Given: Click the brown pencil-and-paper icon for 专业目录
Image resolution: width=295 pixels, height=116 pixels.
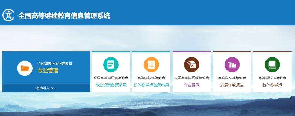Looking at the screenshot, I should tap(191, 65).
